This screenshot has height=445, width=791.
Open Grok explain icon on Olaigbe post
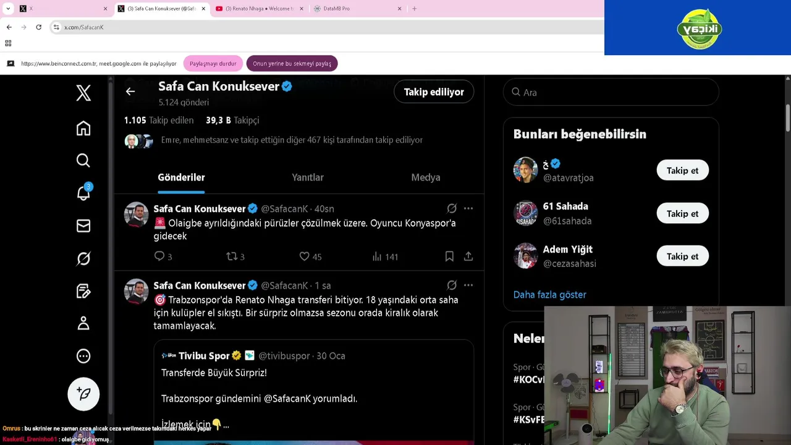click(452, 209)
